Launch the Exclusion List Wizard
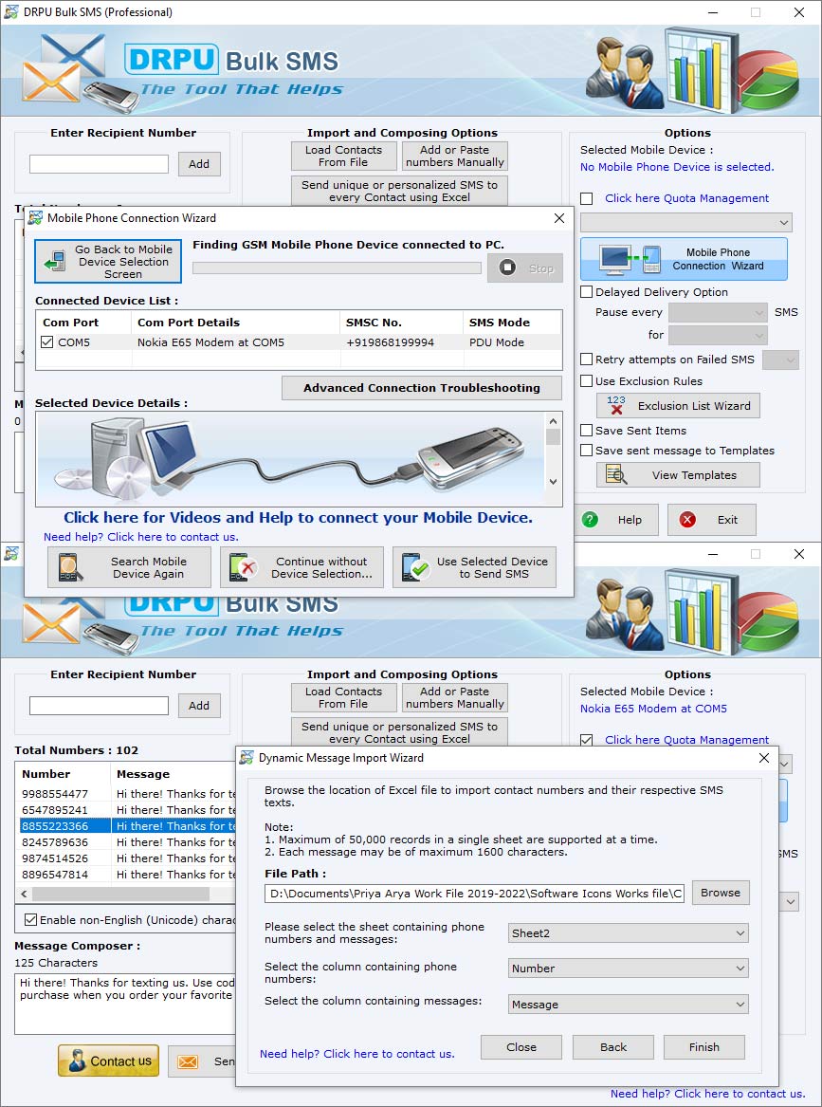This screenshot has height=1107, width=822. click(677, 405)
